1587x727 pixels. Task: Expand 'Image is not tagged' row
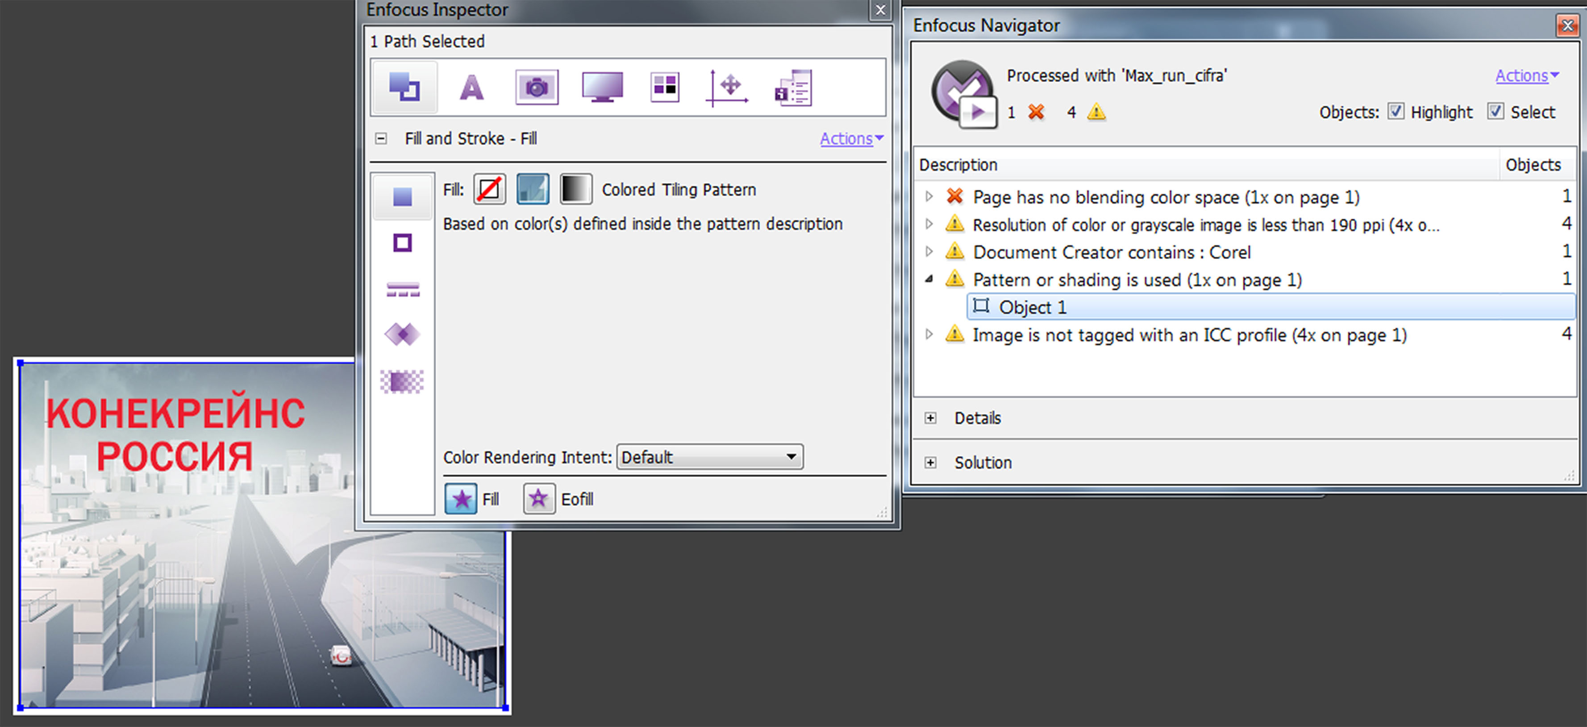(929, 334)
